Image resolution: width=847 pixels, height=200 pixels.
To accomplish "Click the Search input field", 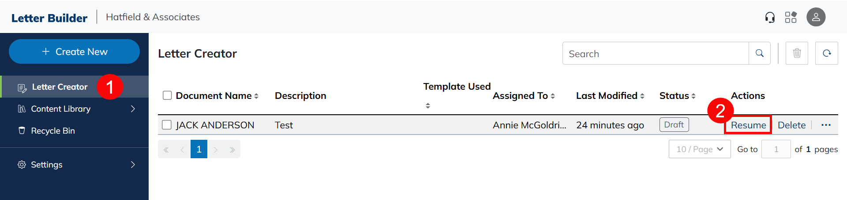I will [x=656, y=53].
